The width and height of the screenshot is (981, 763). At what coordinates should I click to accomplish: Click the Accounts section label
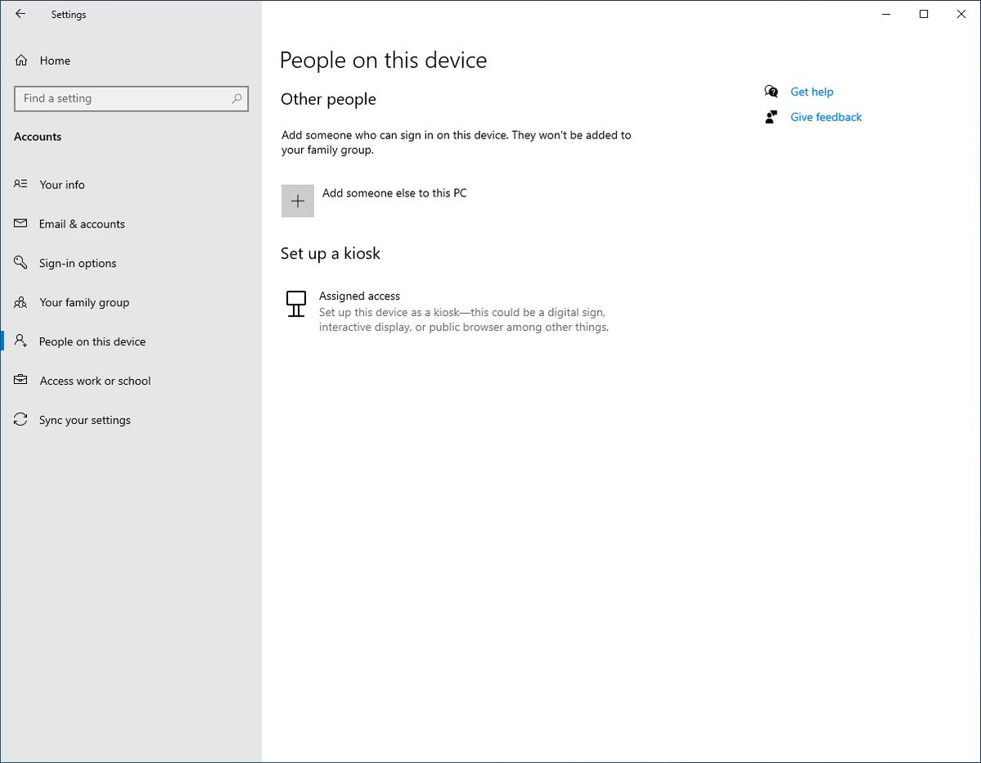38,137
